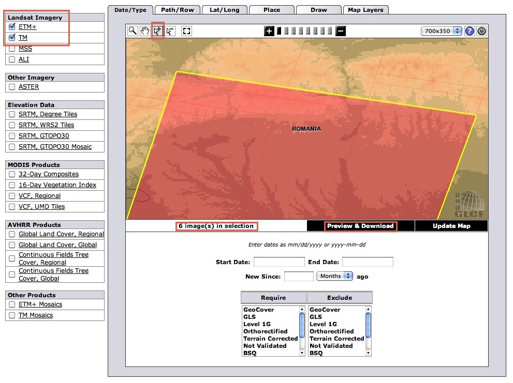Open the ETM+ link
This screenshot has width=513, height=383.
[27, 26]
